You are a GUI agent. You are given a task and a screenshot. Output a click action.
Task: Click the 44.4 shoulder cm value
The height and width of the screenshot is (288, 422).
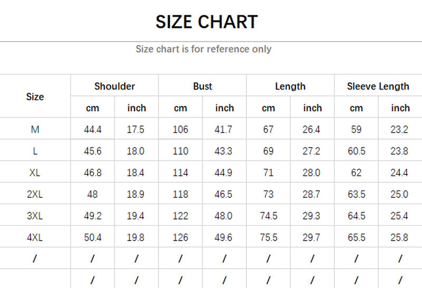(93, 130)
